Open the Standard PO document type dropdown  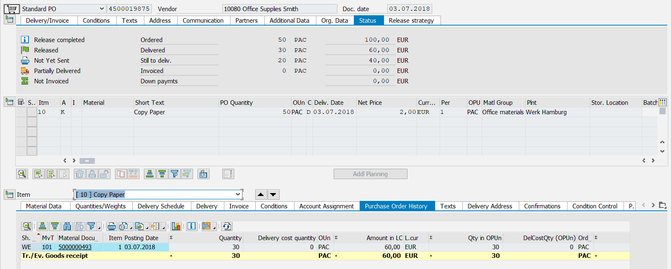(101, 9)
